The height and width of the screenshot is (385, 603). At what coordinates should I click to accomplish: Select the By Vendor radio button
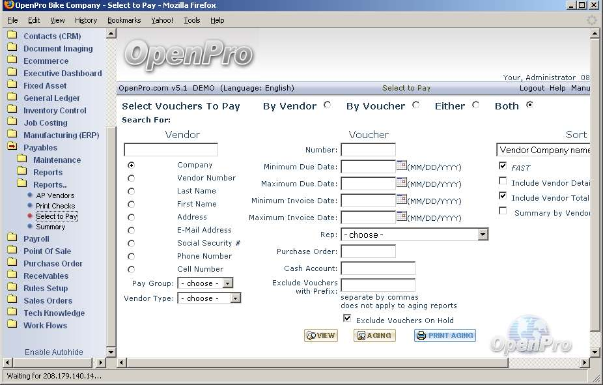[x=328, y=105]
